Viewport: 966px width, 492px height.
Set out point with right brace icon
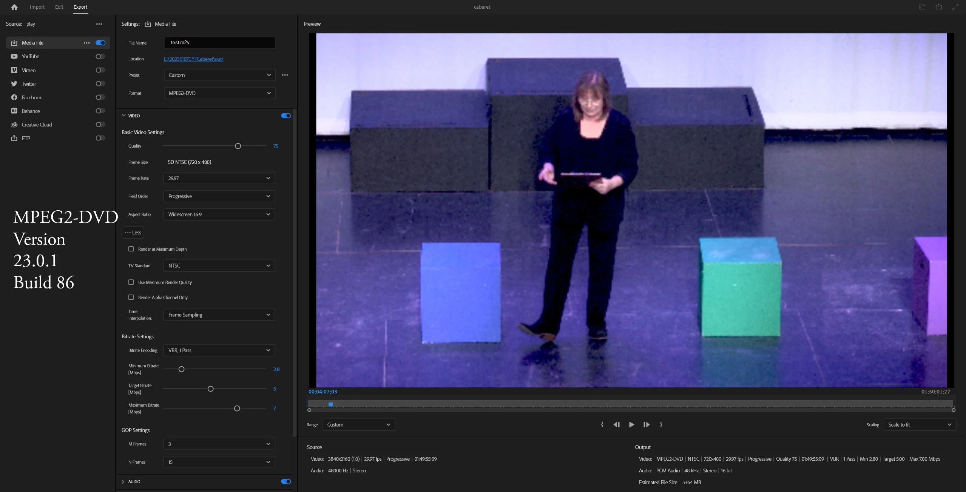(x=661, y=424)
